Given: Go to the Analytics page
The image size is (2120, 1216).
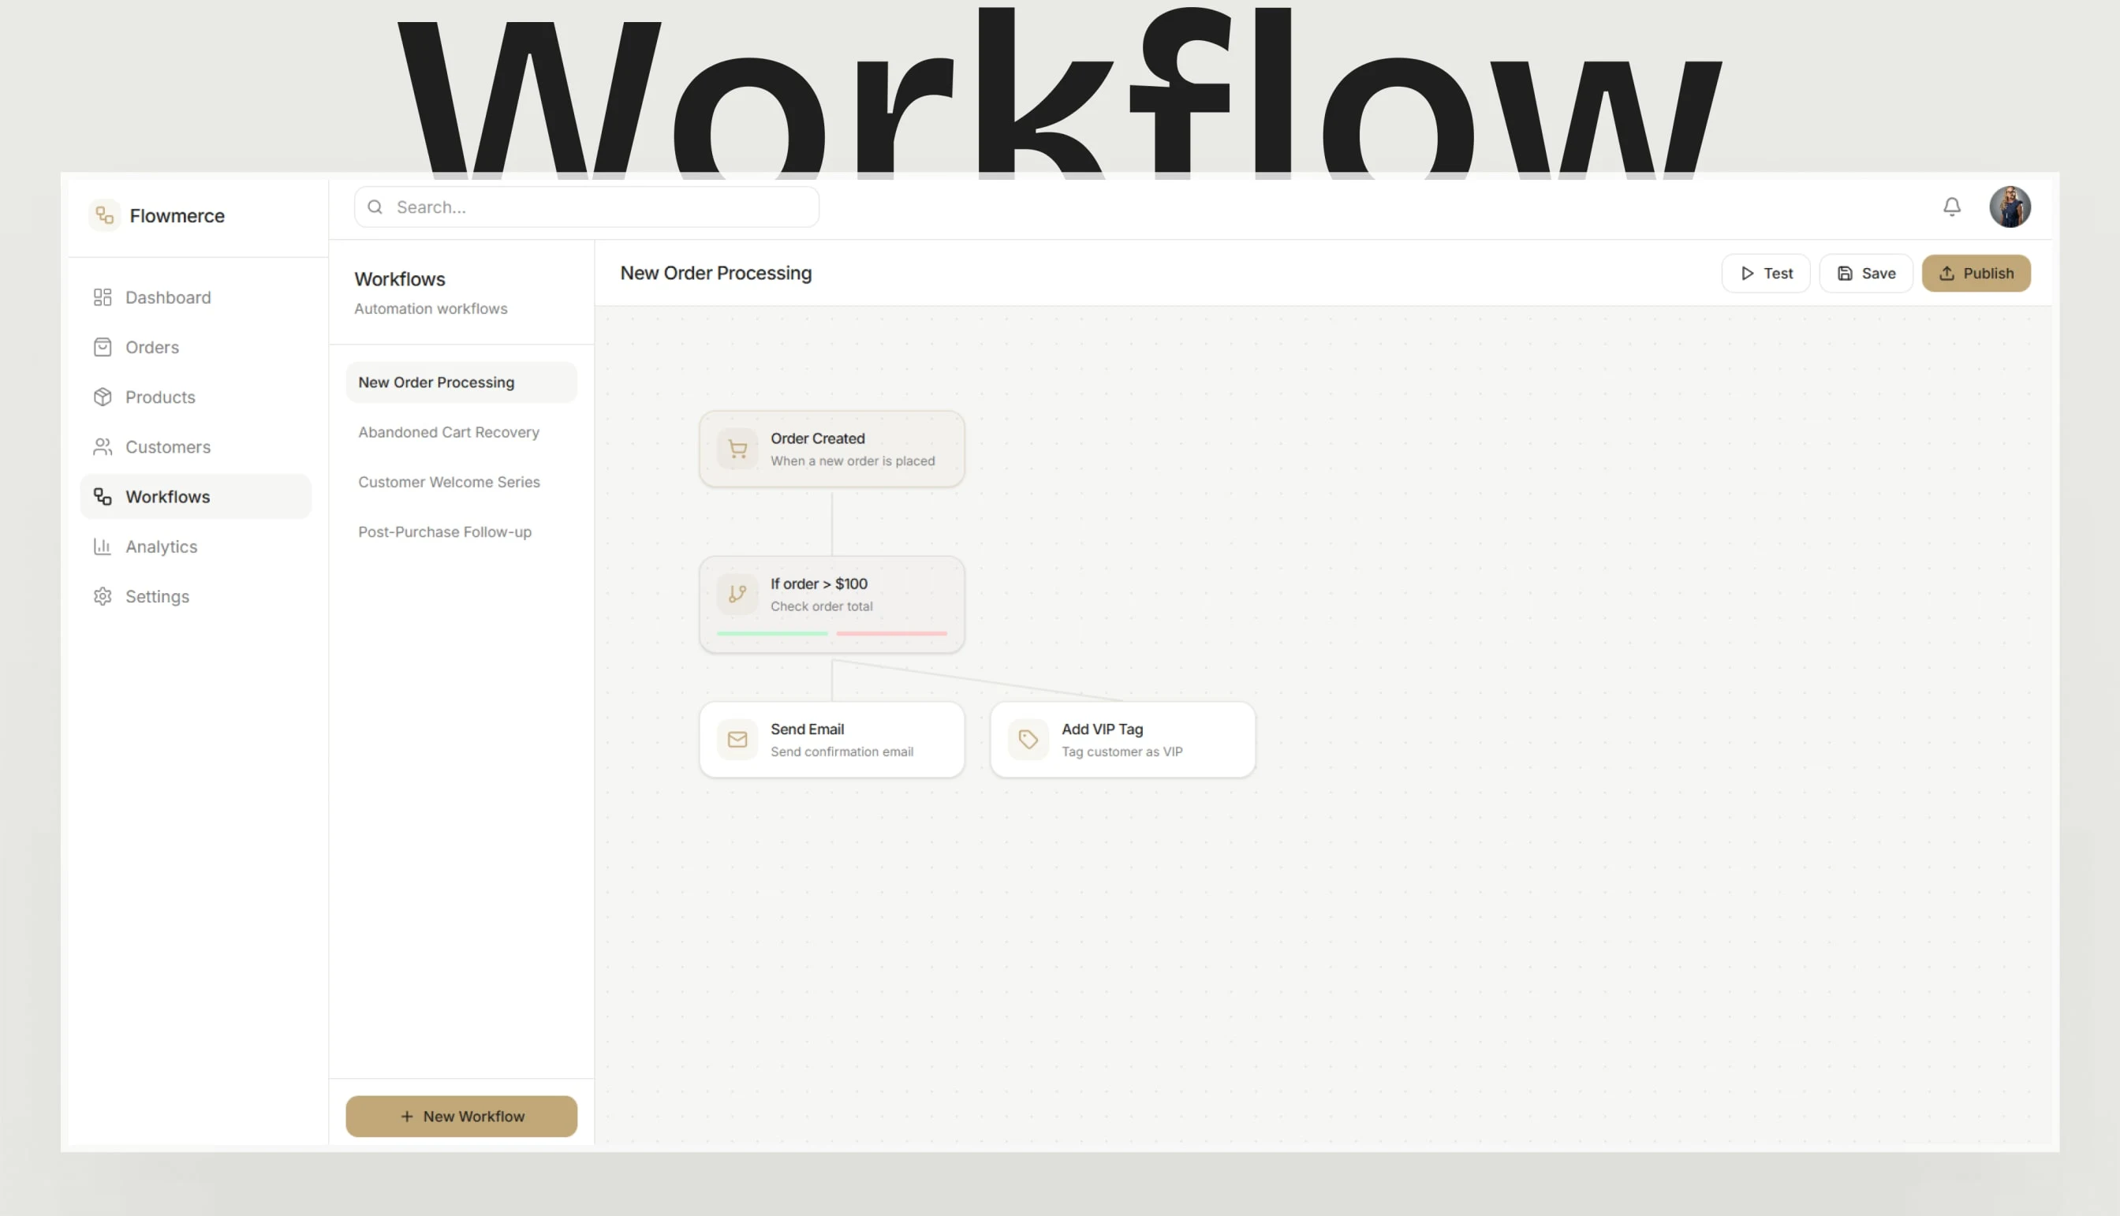Looking at the screenshot, I should tap(161, 546).
